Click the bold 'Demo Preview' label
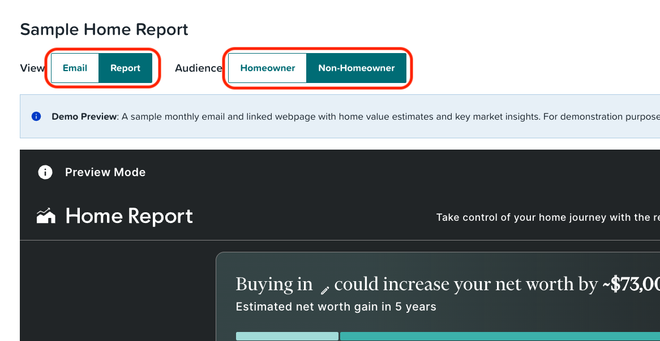This screenshot has width=660, height=341. point(84,117)
